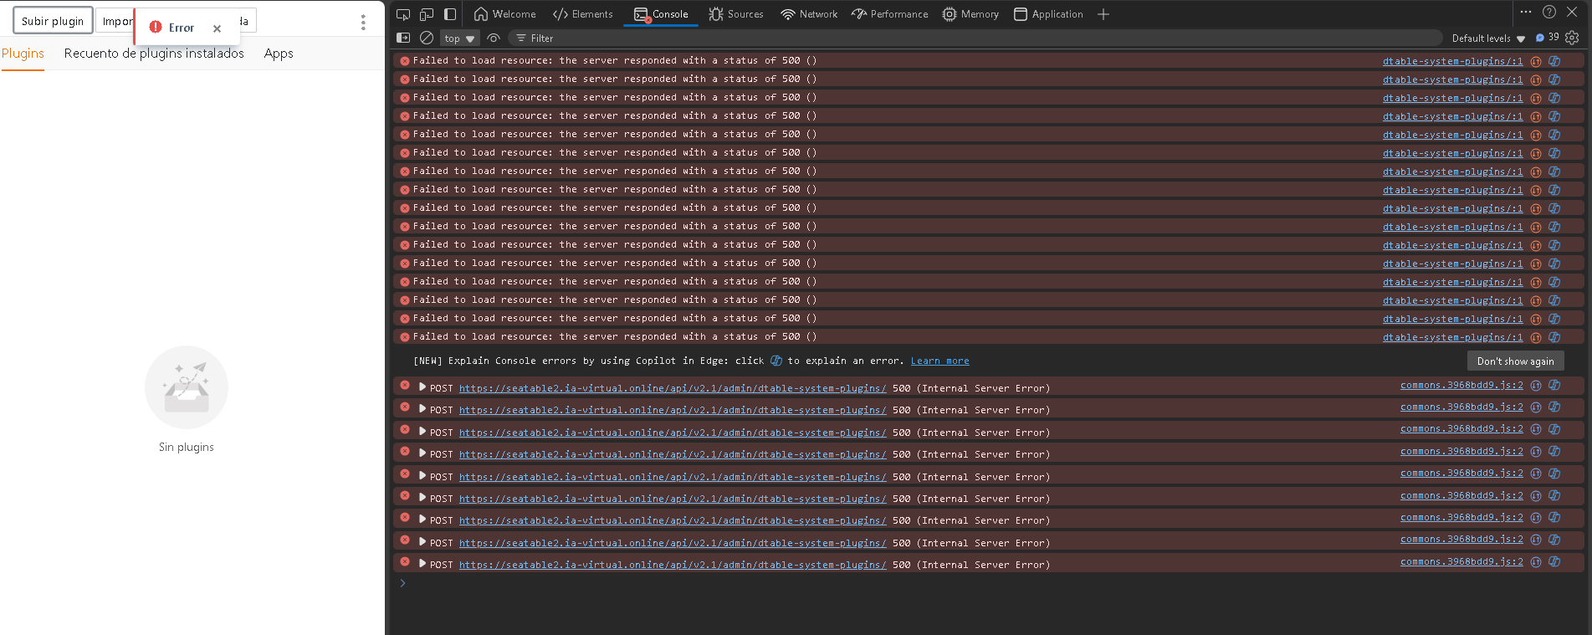This screenshot has height=635, width=1592.
Task: Close the DevTools panel
Action: pyautogui.click(x=1572, y=12)
